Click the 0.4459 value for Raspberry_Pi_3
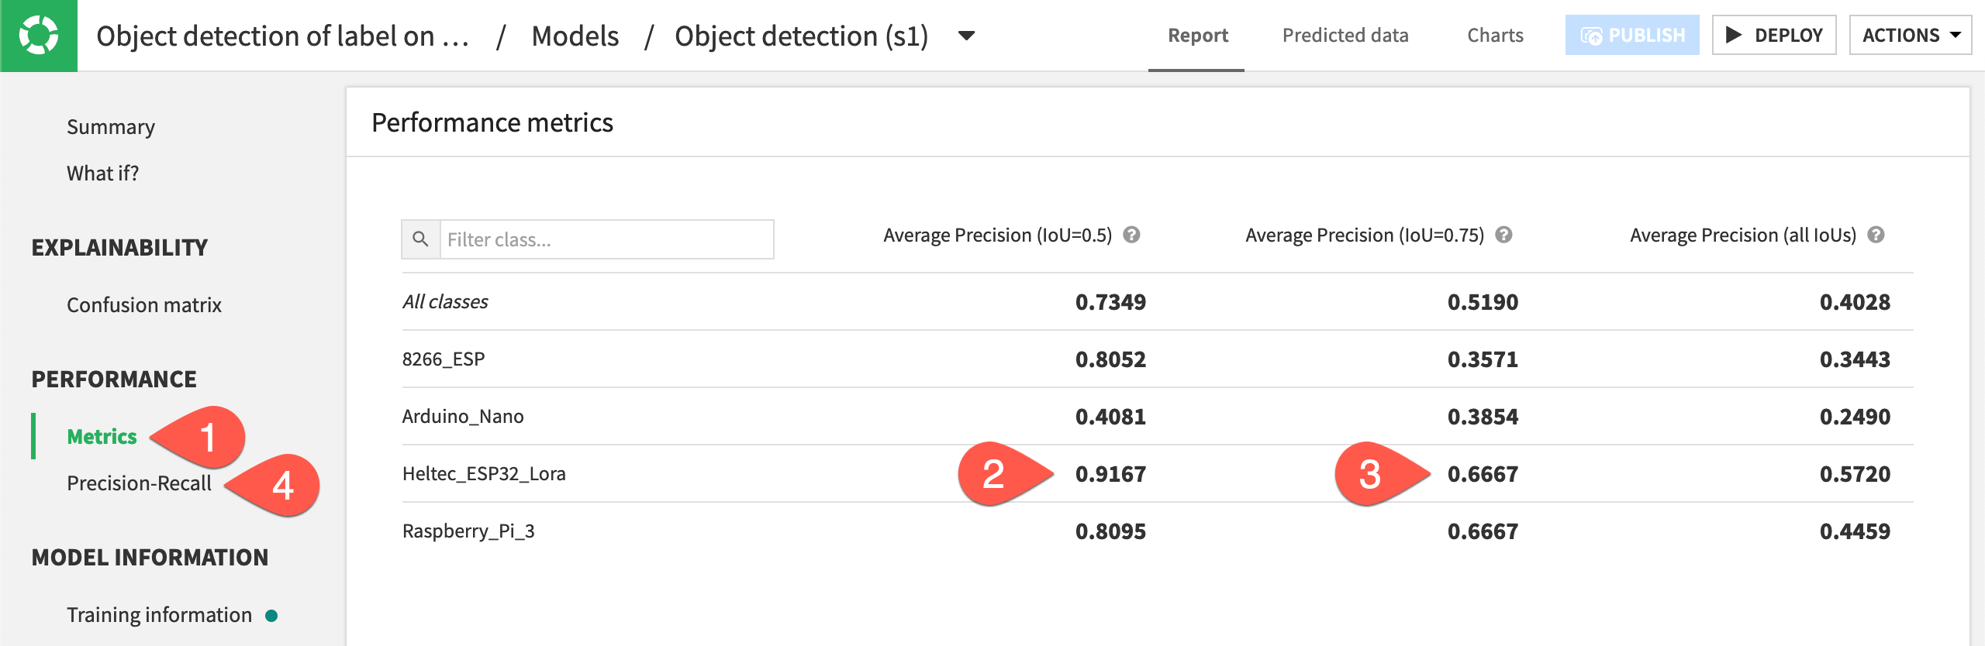The width and height of the screenshot is (1985, 646). [x=1855, y=531]
